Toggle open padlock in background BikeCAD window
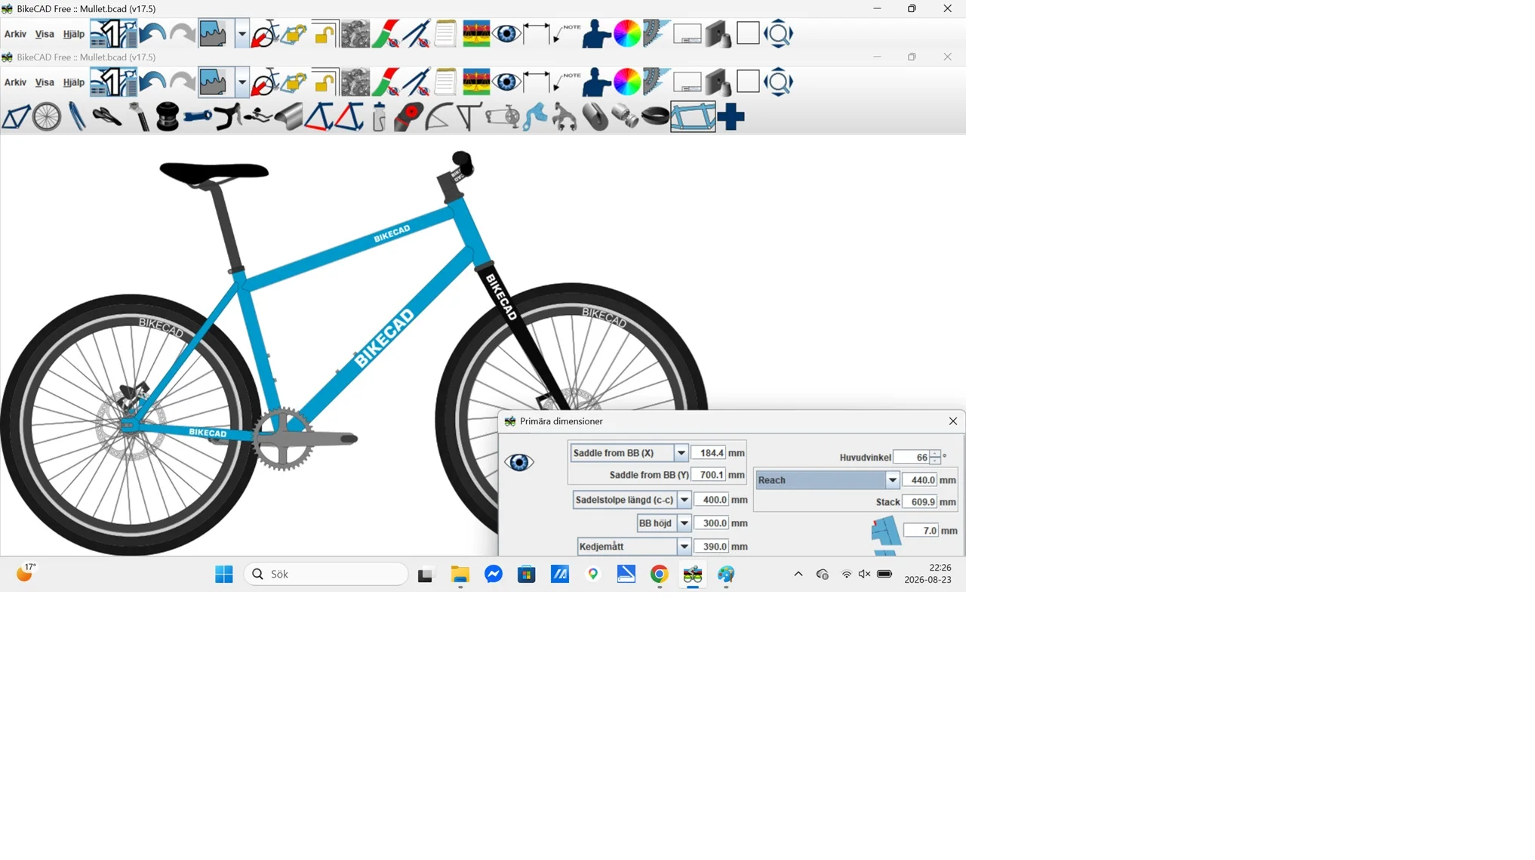Screen dimensions: 1535x860 [x=325, y=34]
